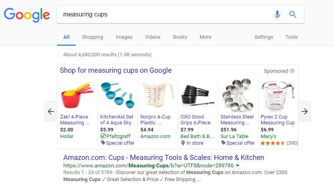Screen dimensions: 334x192
Task: Click Pyrex star rating
Action: (272, 143)
